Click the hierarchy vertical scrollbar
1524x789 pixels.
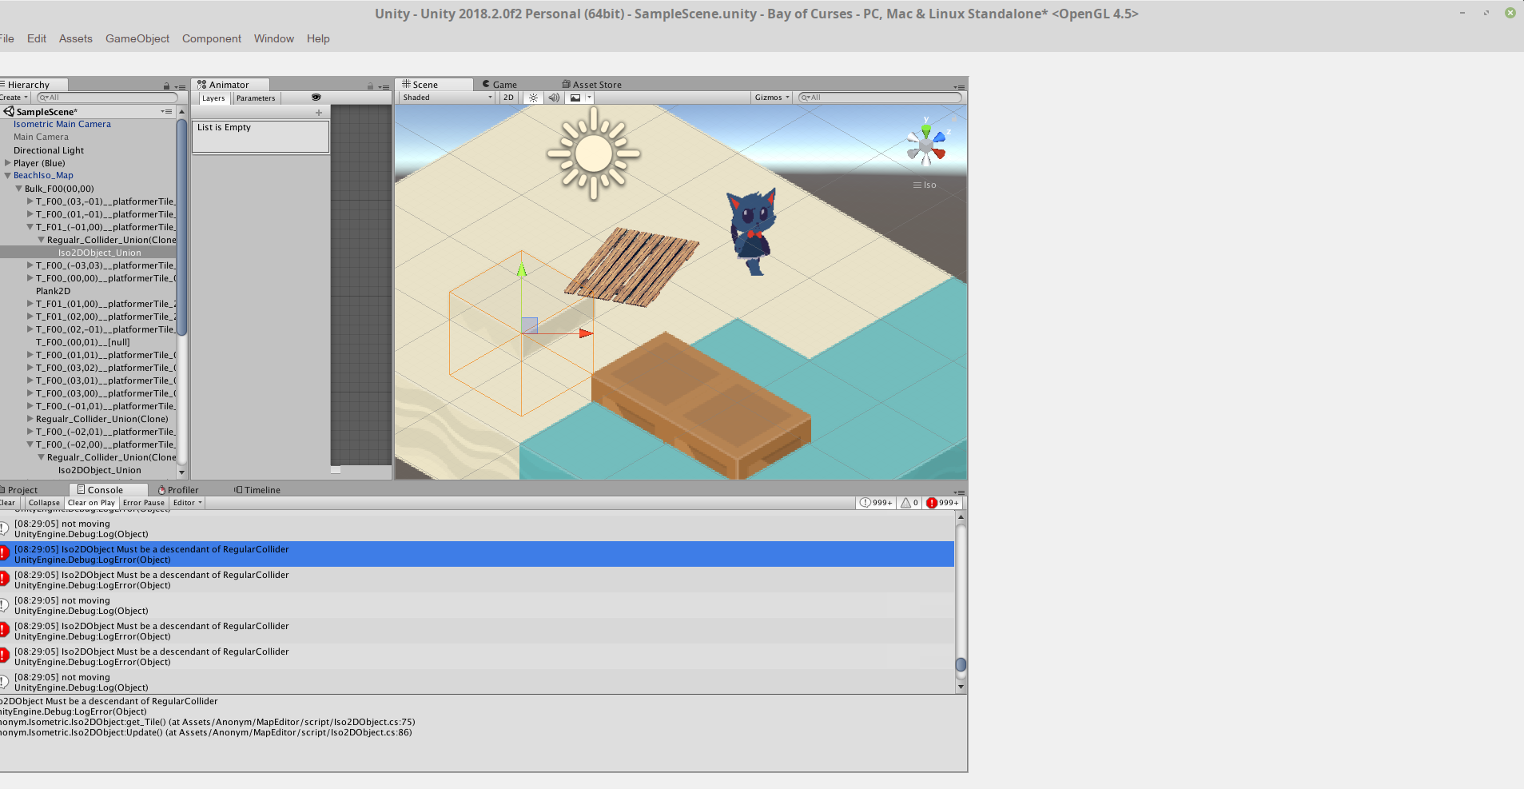coord(181,227)
